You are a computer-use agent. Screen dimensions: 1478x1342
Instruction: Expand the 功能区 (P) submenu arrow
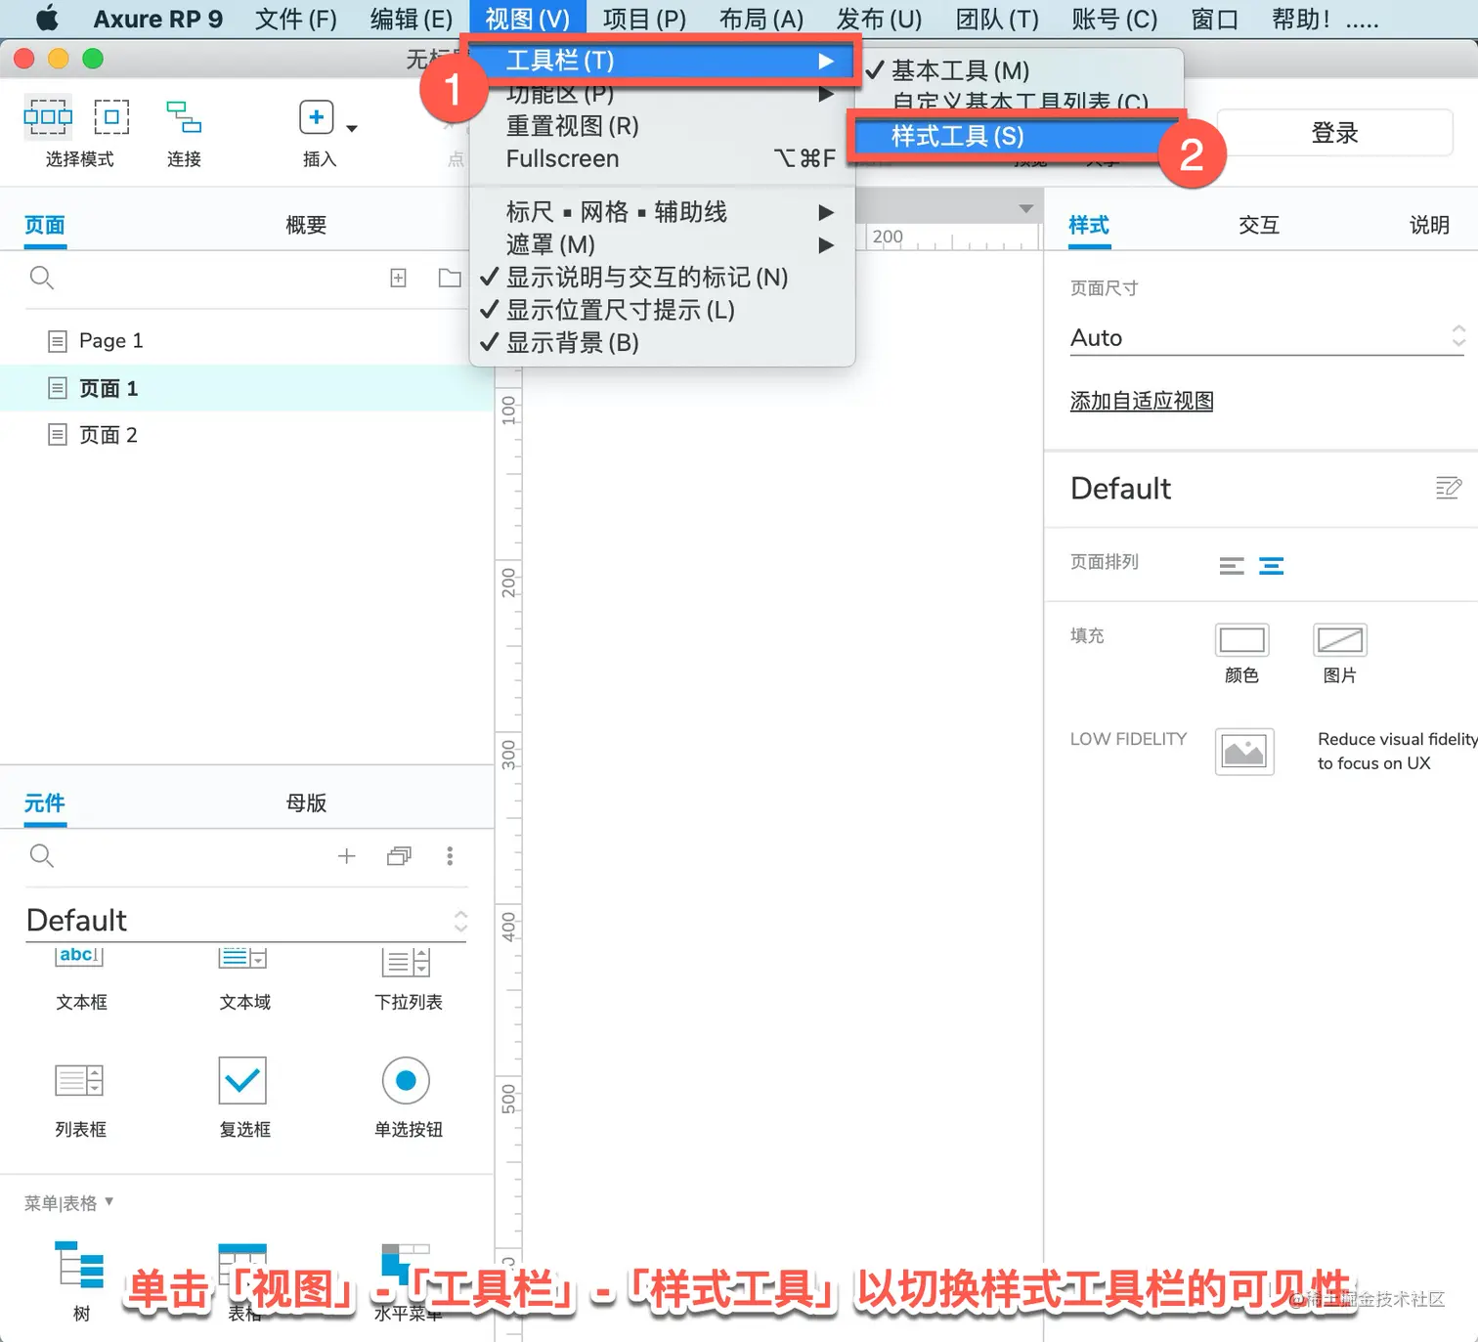(826, 94)
